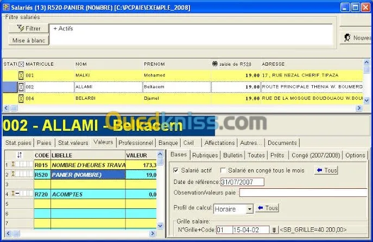Click the icon in the saisie de R520 header

point(214,64)
